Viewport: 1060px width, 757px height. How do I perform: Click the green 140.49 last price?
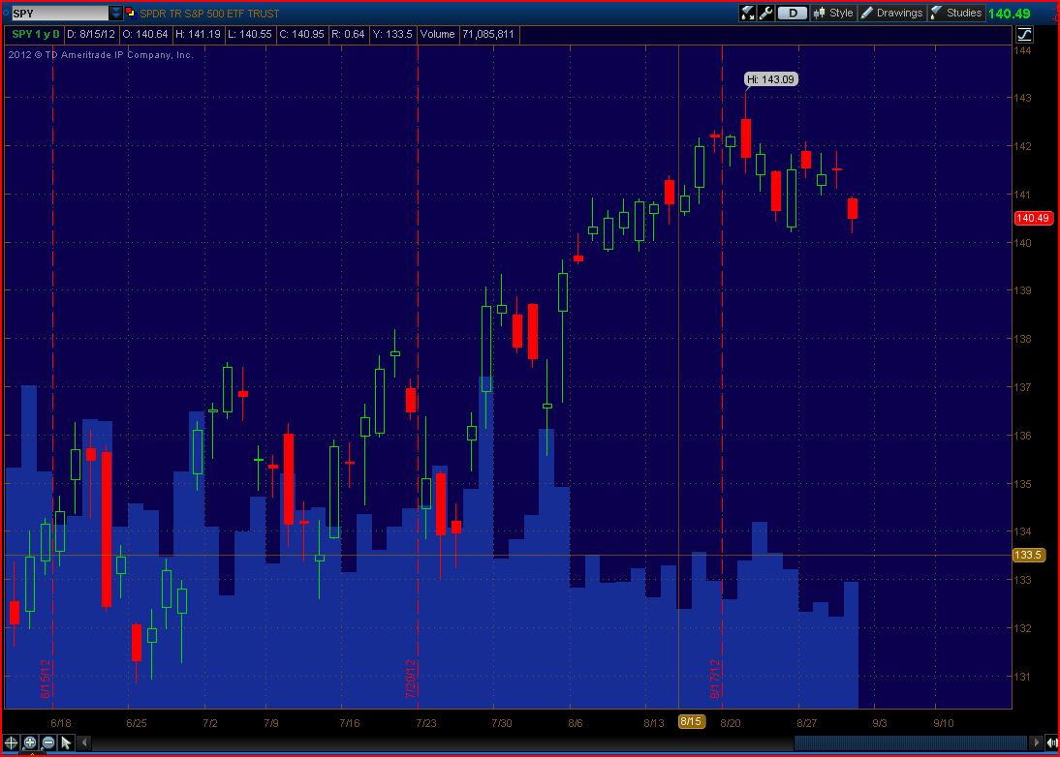pyautogui.click(x=1009, y=14)
